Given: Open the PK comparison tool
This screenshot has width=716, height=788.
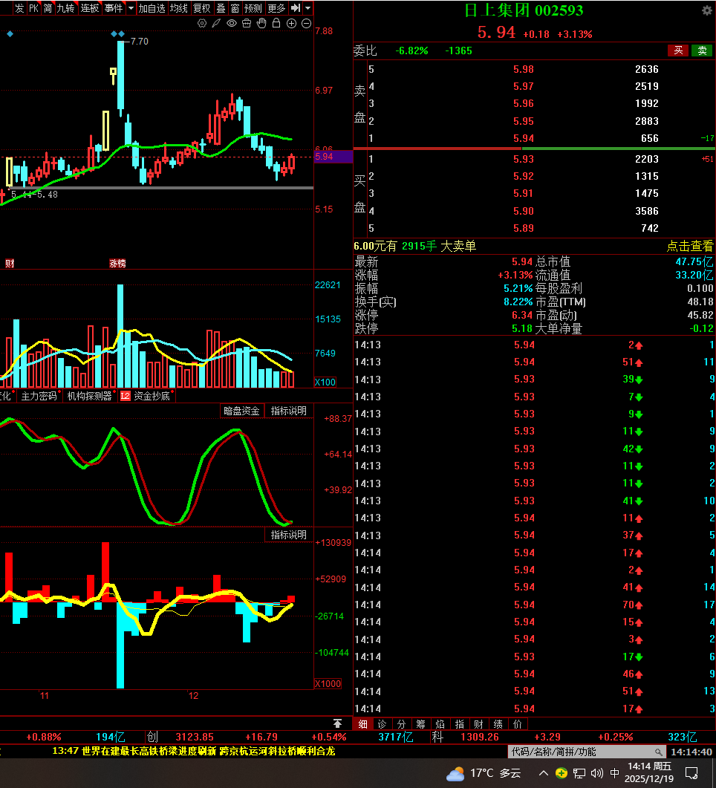Looking at the screenshot, I should 33,8.
